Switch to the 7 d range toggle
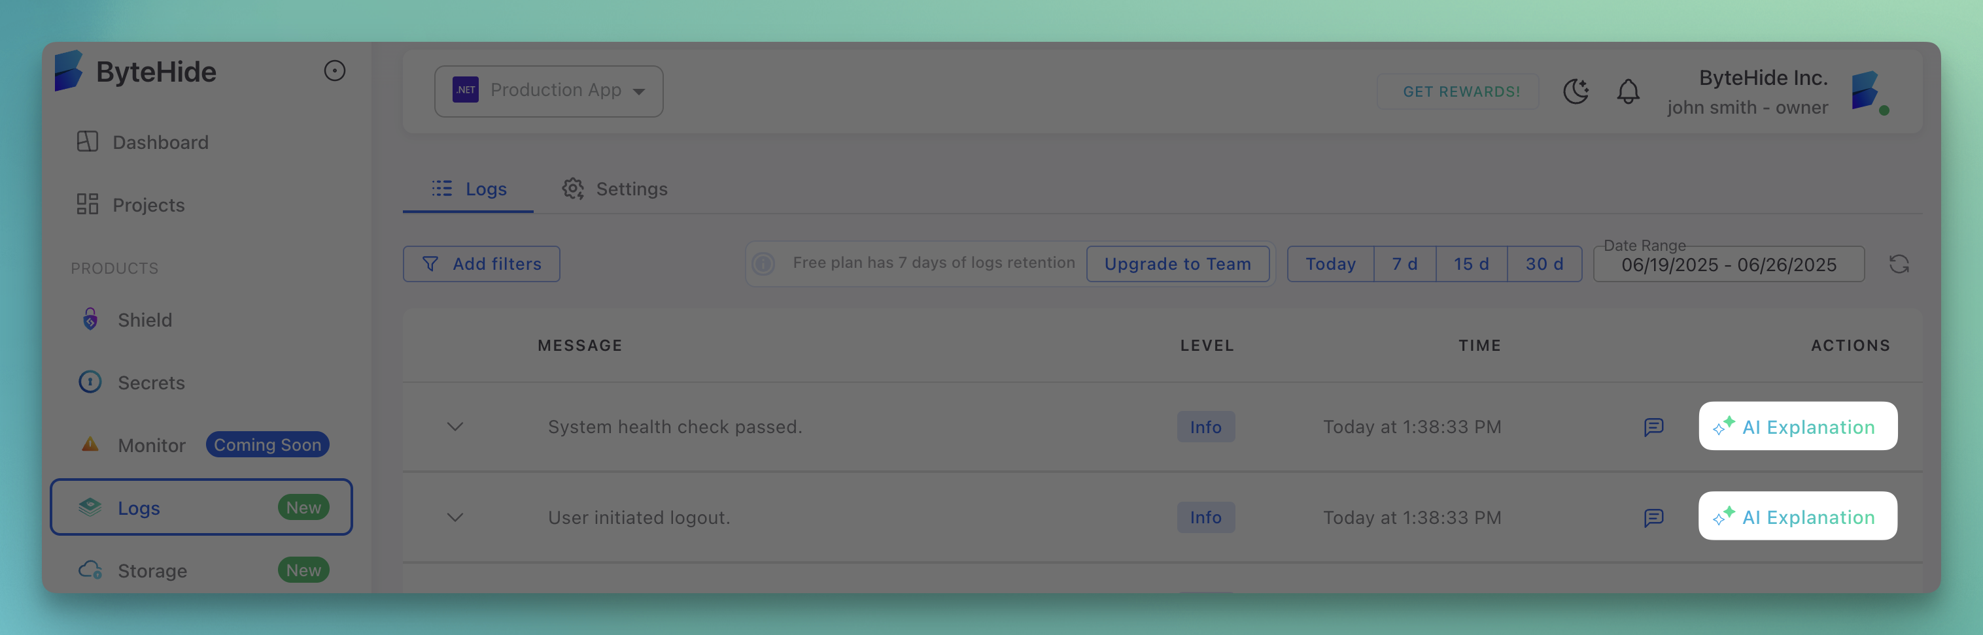 (x=1404, y=264)
